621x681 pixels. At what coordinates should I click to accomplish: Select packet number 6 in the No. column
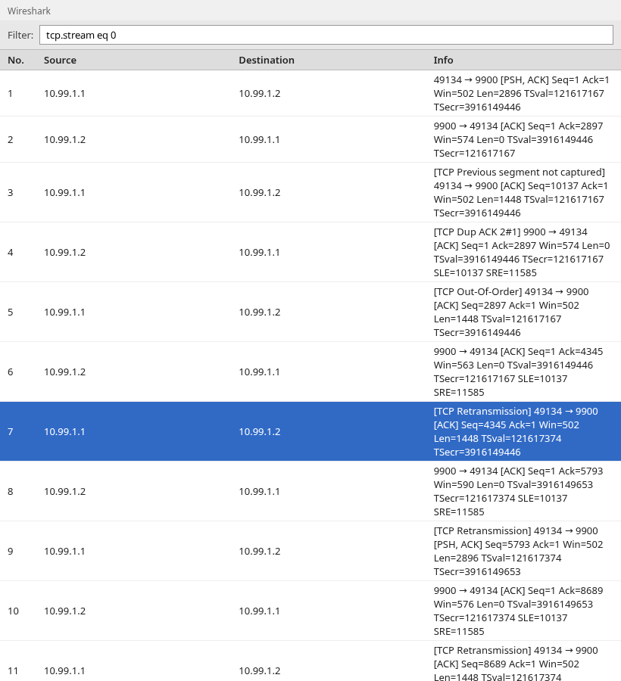click(11, 372)
